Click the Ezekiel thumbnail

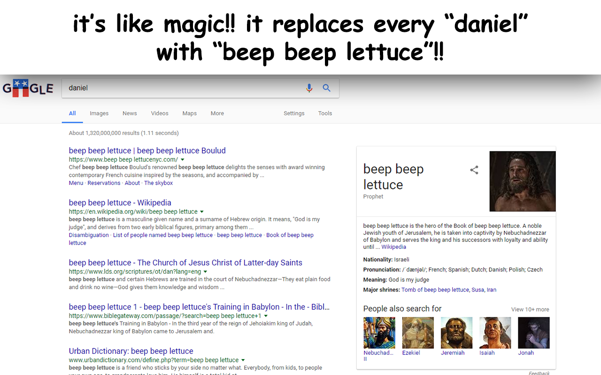418,333
